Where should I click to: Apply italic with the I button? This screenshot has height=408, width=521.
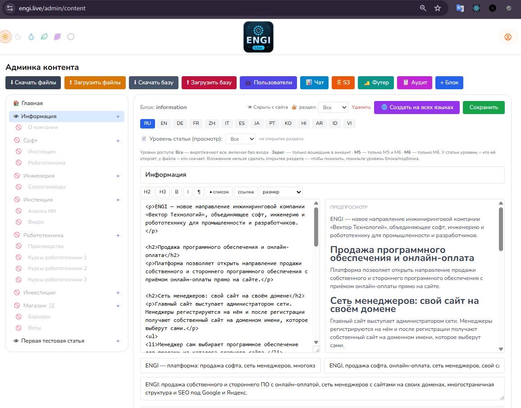(188, 192)
